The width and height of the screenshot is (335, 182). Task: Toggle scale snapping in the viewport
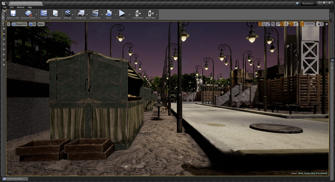coord(302,24)
